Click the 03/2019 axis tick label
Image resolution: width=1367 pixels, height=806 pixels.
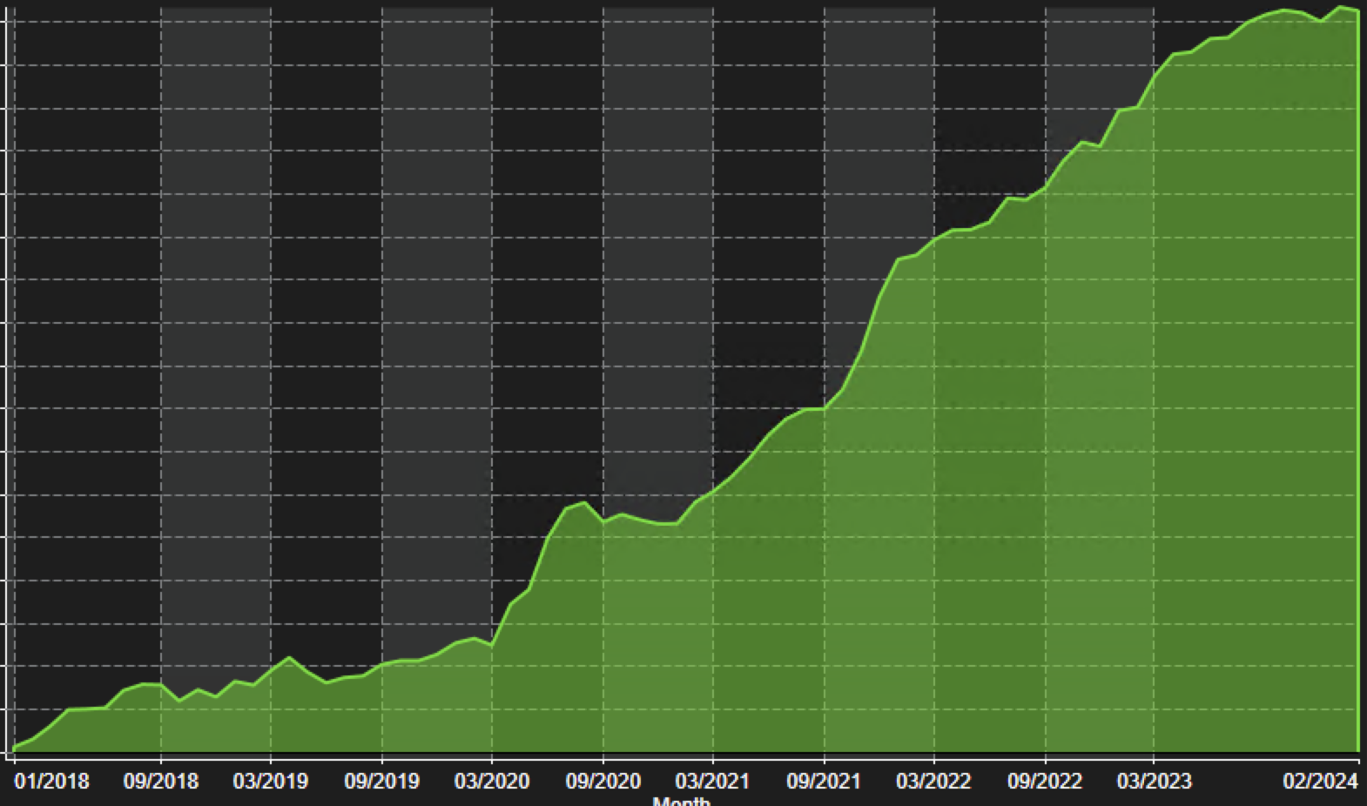(271, 781)
